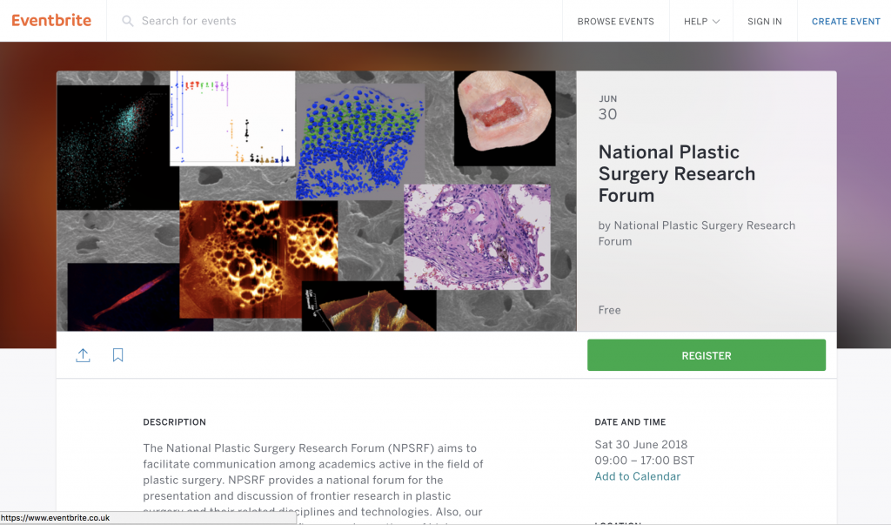
Task: Click the scatter plot chart in the collage
Action: pyautogui.click(x=231, y=122)
